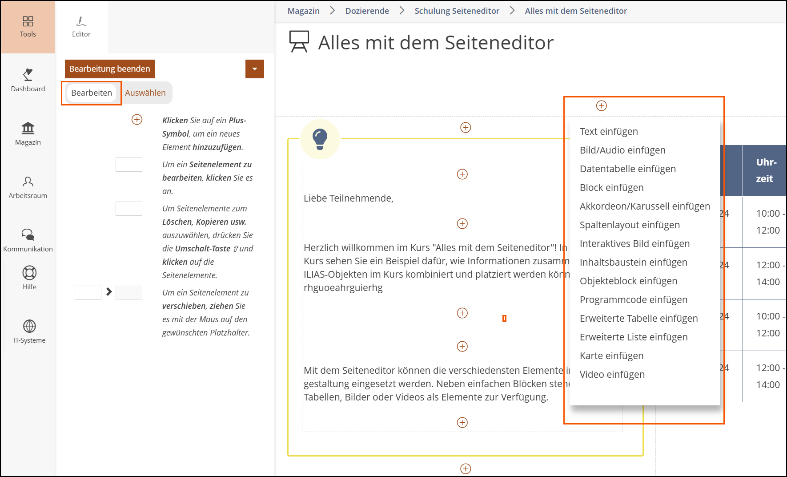Open Arbeitsraum in the sidebar
The height and width of the screenshot is (477, 787).
(28, 187)
